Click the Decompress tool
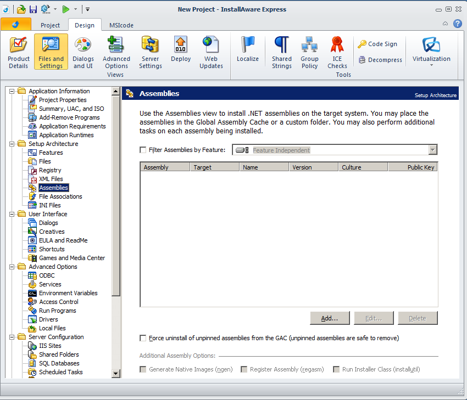 [x=380, y=60]
